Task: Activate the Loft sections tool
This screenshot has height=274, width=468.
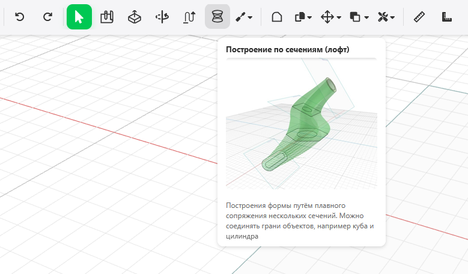Action: (x=217, y=17)
